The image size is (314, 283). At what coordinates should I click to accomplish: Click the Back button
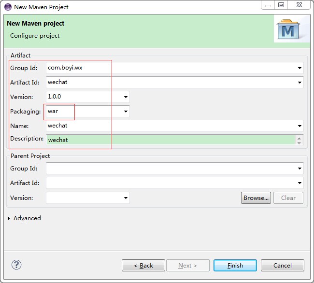click(x=143, y=266)
